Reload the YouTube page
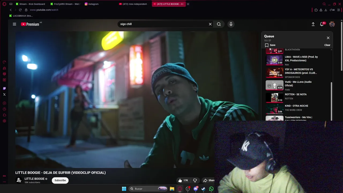343x193 pixels. click(20, 10)
